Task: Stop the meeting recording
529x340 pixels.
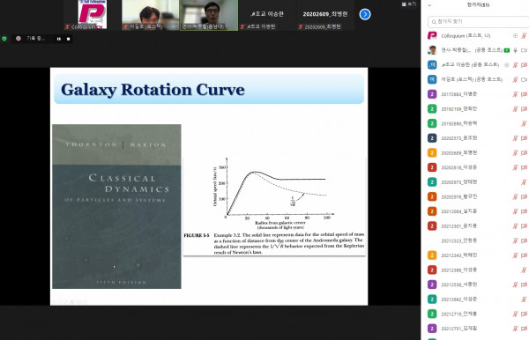Action: pyautogui.click(x=69, y=39)
